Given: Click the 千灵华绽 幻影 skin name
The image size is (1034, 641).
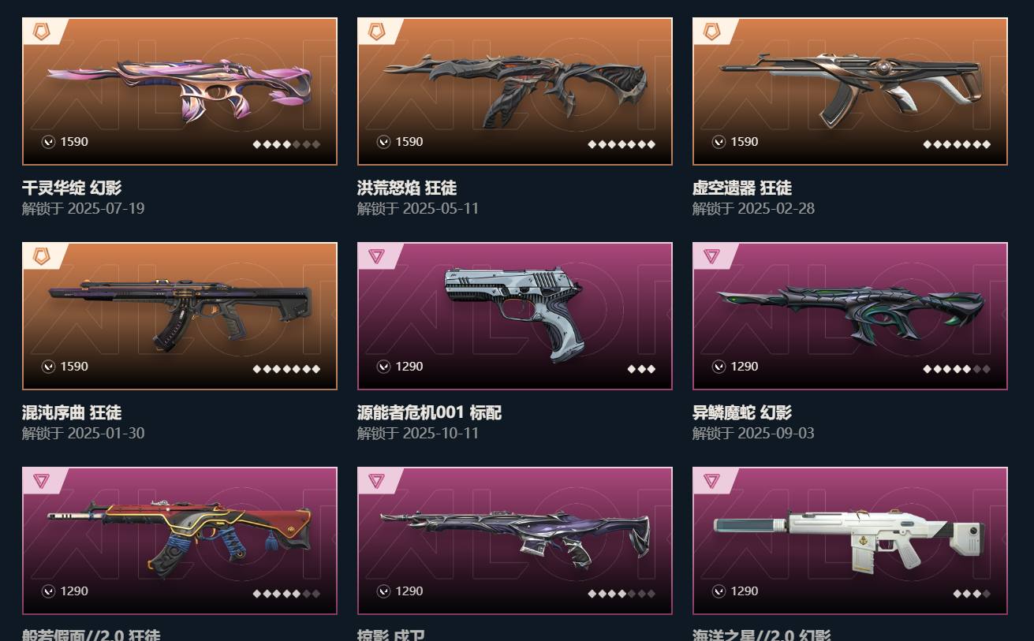Looking at the screenshot, I should tap(72, 188).
